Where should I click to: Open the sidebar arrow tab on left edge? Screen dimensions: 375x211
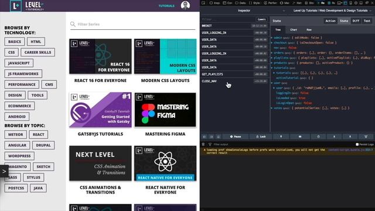coord(4,171)
